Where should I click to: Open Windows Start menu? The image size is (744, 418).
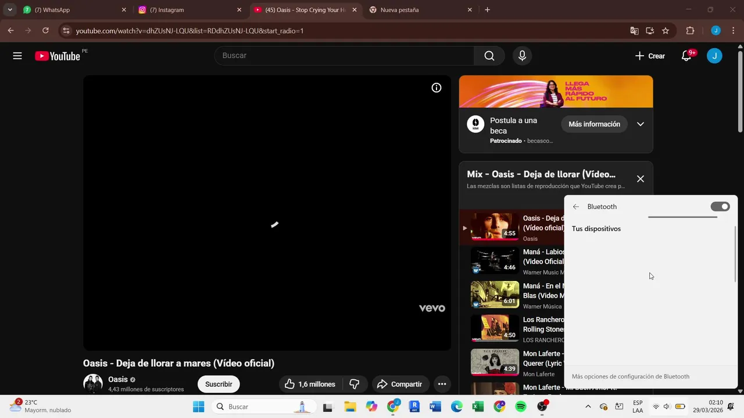click(x=198, y=406)
